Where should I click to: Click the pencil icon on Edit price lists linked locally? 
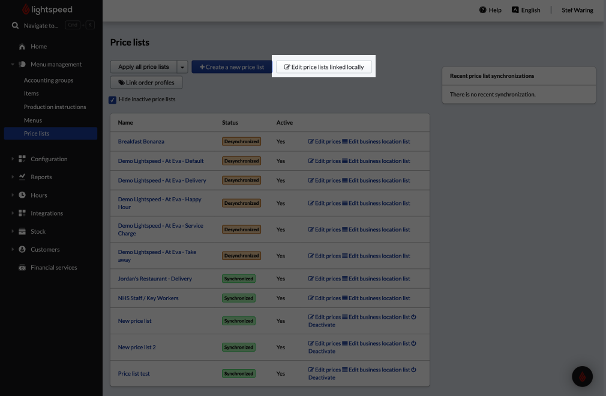click(x=287, y=66)
